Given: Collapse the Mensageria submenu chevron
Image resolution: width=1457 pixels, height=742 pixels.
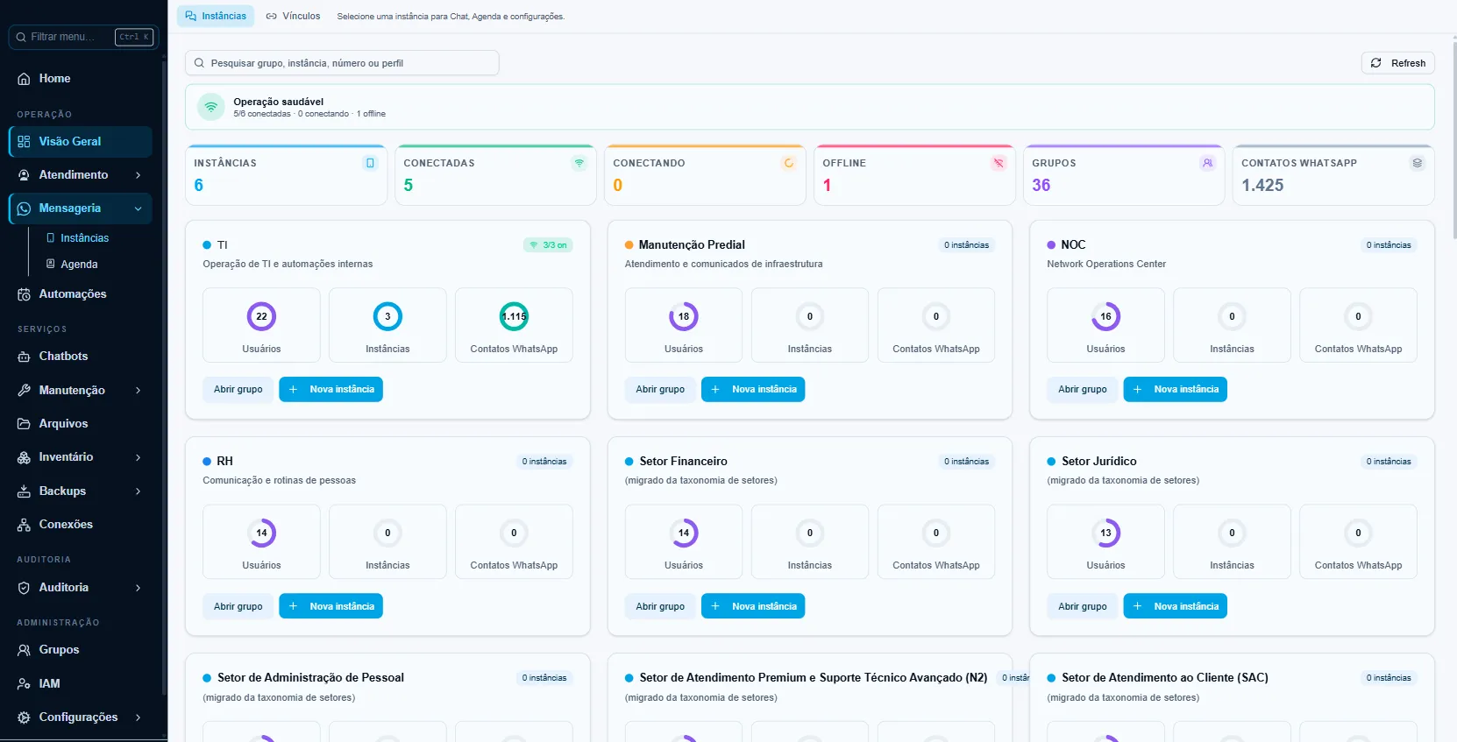Looking at the screenshot, I should [x=139, y=208].
